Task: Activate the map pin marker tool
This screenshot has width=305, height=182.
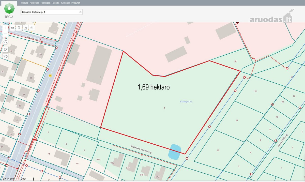Action: click(19, 28)
